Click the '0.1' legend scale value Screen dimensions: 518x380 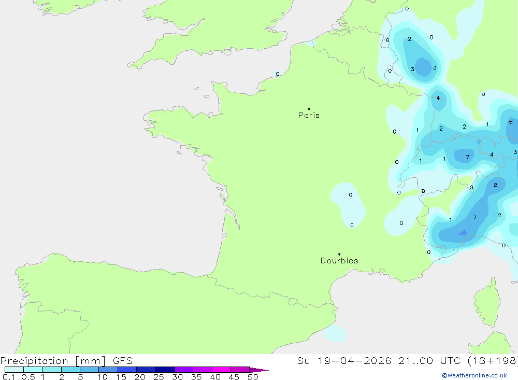pyautogui.click(x=9, y=377)
